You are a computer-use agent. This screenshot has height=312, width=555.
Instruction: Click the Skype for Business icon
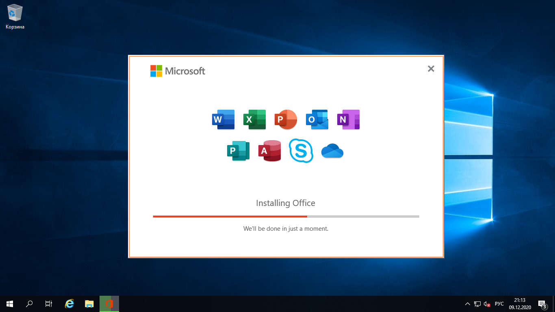(x=301, y=151)
